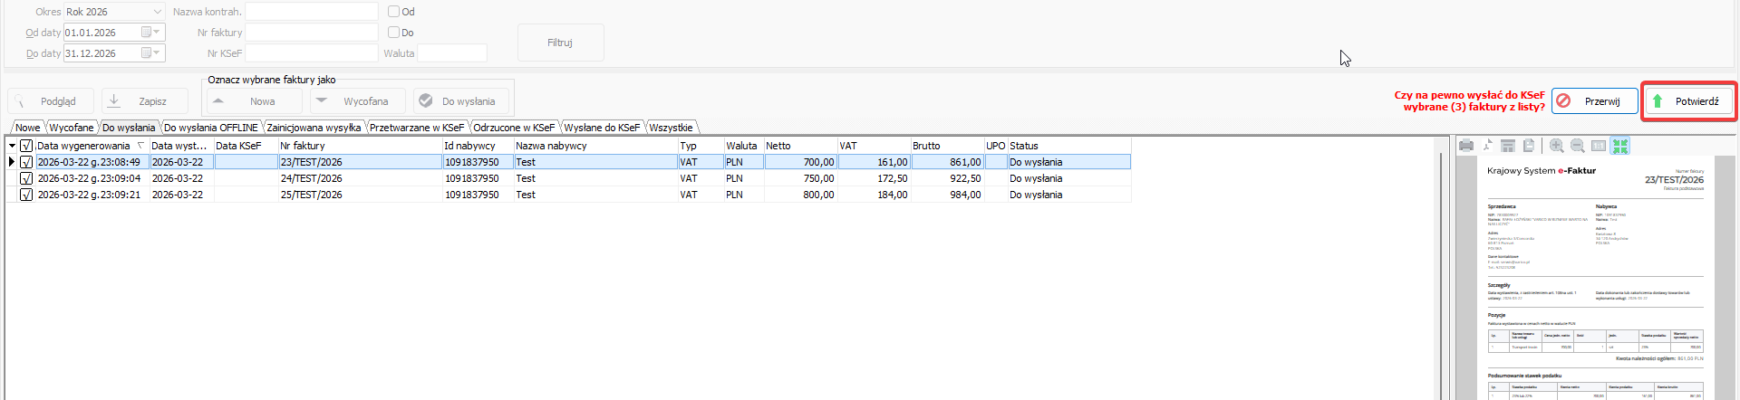Open the Do daty calendar dropdown
Screen dimensions: 1740x400
[x=156, y=53]
